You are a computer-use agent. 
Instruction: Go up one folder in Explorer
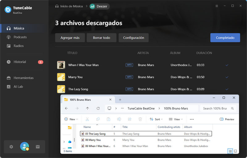pyautogui.click(x=87, y=109)
